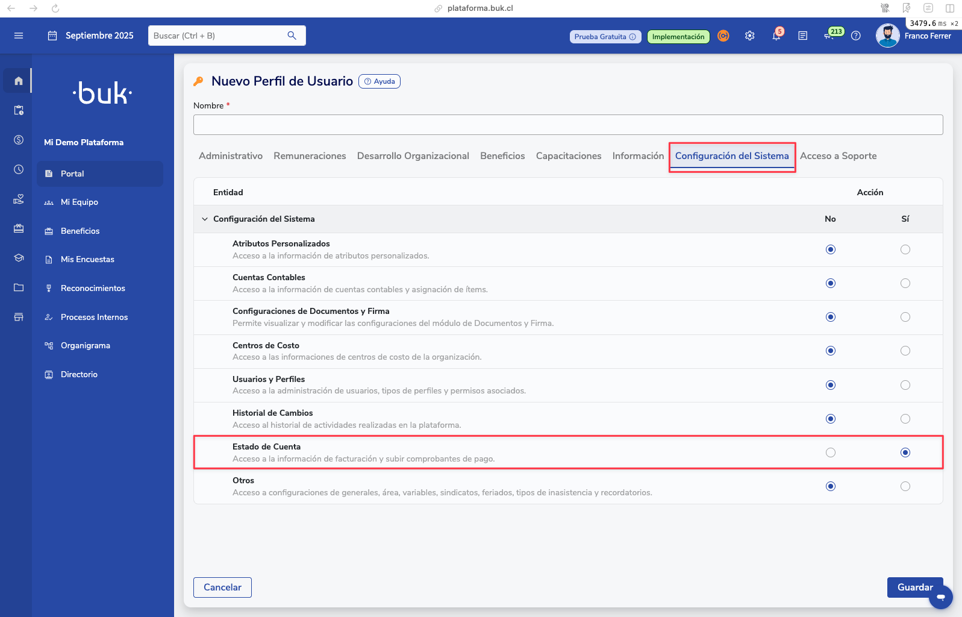Open the clock icon in left rail
This screenshot has height=617, width=962.
pos(19,169)
